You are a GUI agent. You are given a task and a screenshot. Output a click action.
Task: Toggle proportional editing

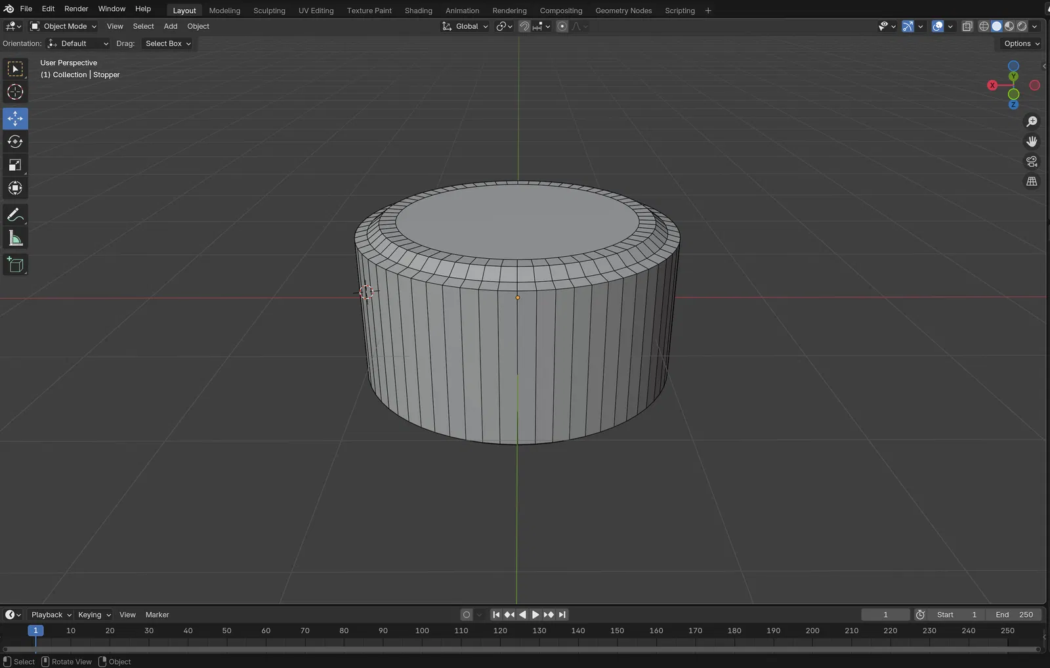[x=562, y=26]
